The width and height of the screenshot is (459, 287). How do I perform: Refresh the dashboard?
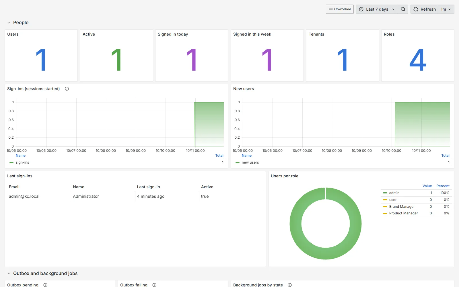pyautogui.click(x=425, y=9)
